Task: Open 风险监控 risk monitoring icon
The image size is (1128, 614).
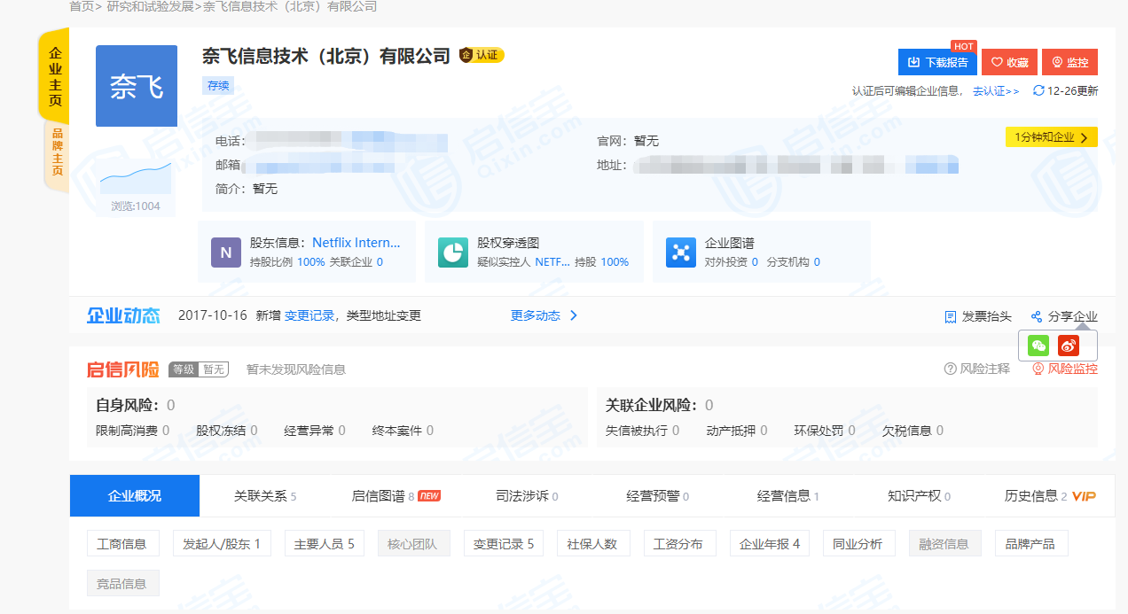Action: click(x=1037, y=368)
